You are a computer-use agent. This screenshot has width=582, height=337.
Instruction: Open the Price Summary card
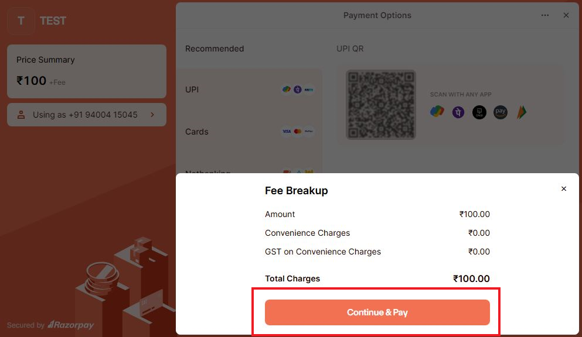tap(87, 71)
